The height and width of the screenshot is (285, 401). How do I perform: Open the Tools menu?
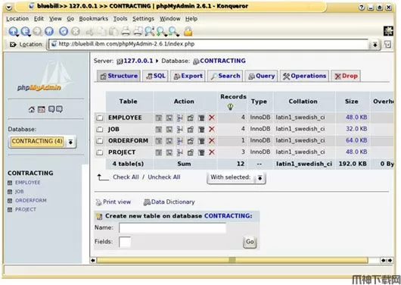point(120,19)
